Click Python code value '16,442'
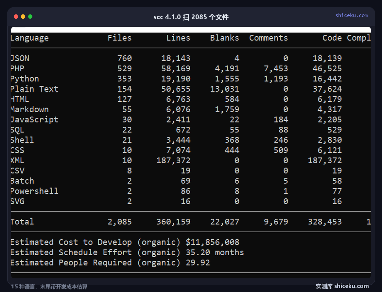 click(x=327, y=79)
